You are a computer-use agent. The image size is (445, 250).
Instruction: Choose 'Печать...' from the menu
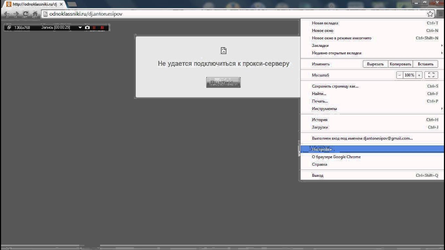point(372,101)
